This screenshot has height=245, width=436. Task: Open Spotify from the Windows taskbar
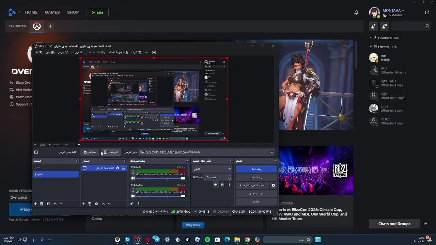click(x=207, y=240)
